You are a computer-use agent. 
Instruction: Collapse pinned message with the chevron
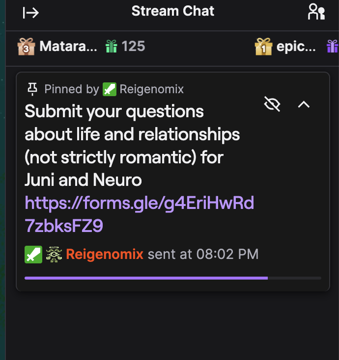(304, 104)
